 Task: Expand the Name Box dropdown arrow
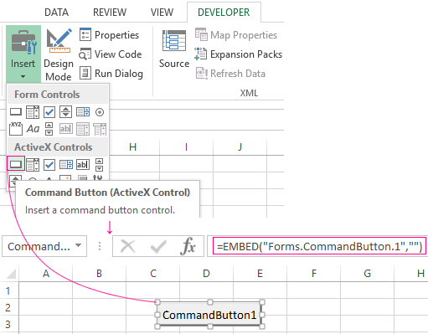pos(79,245)
